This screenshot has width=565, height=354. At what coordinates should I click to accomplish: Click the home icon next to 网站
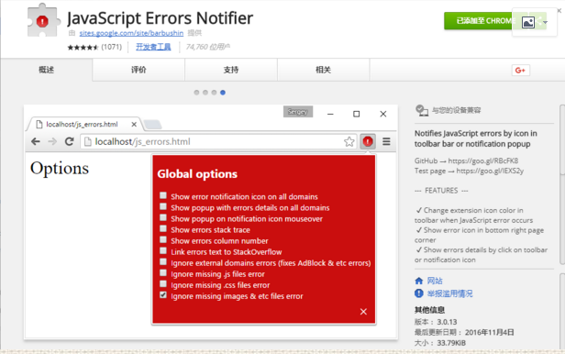[x=418, y=281]
